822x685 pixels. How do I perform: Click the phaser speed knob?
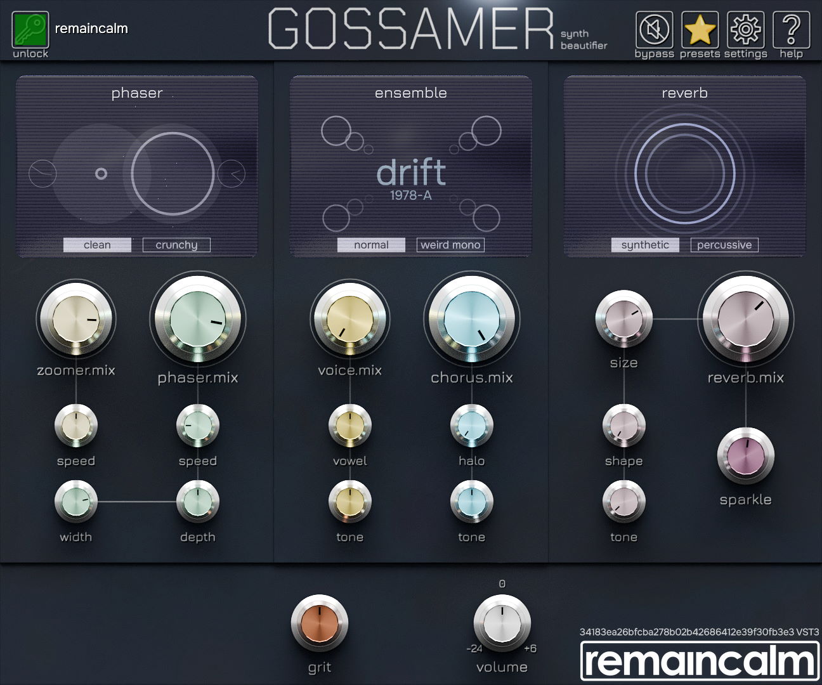(198, 426)
